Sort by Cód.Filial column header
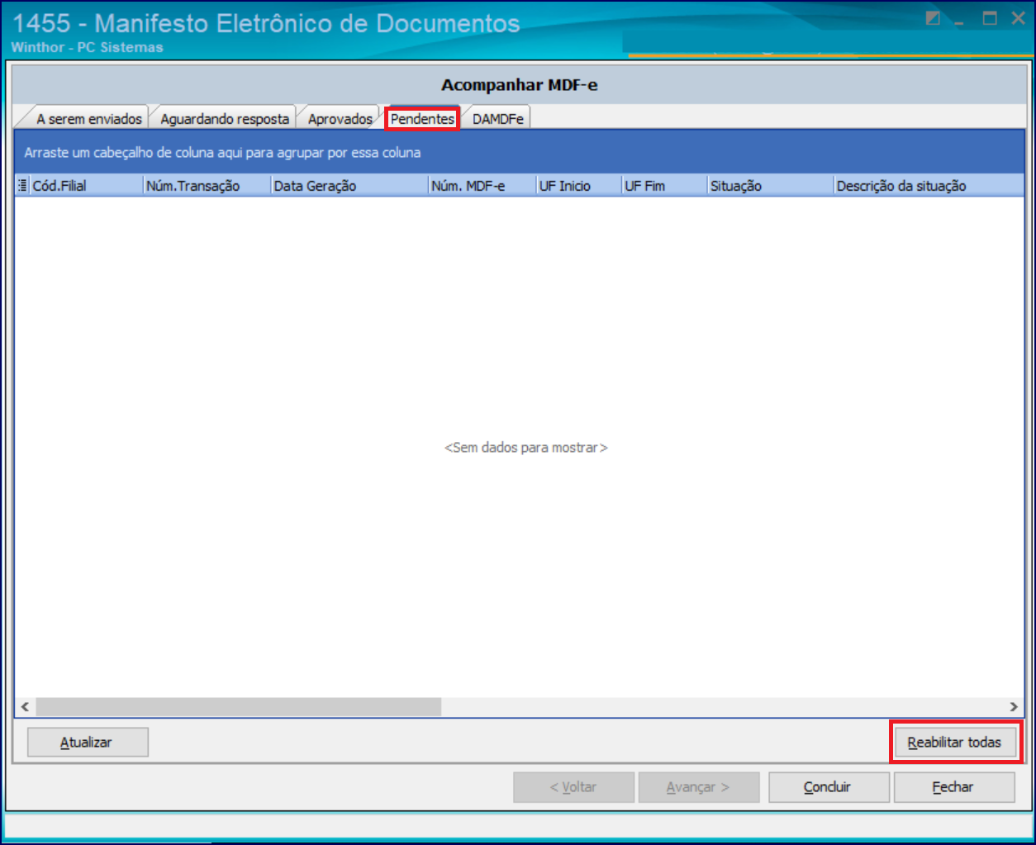 (86, 186)
